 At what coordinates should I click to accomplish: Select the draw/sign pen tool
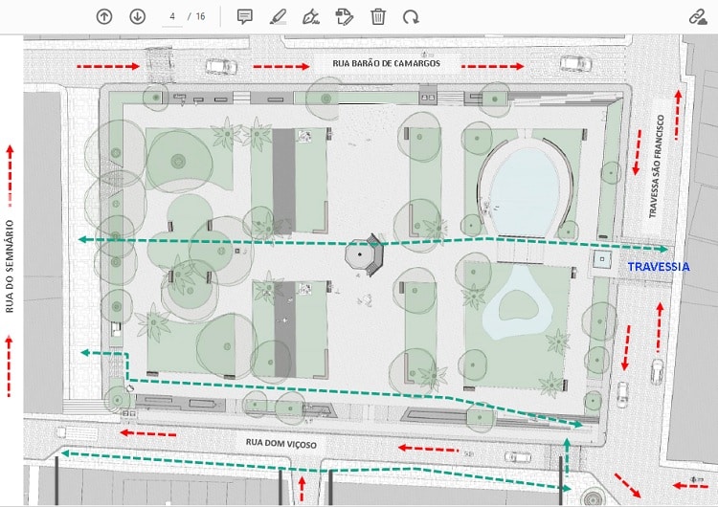tap(310, 16)
